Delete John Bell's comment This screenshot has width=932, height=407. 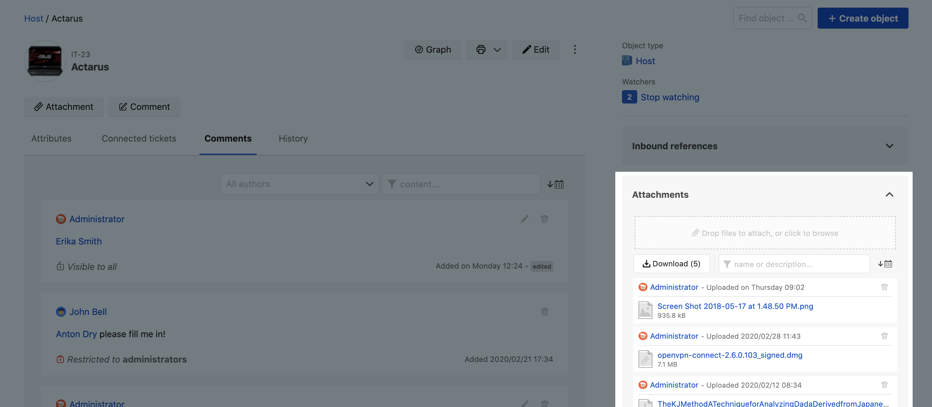(544, 311)
